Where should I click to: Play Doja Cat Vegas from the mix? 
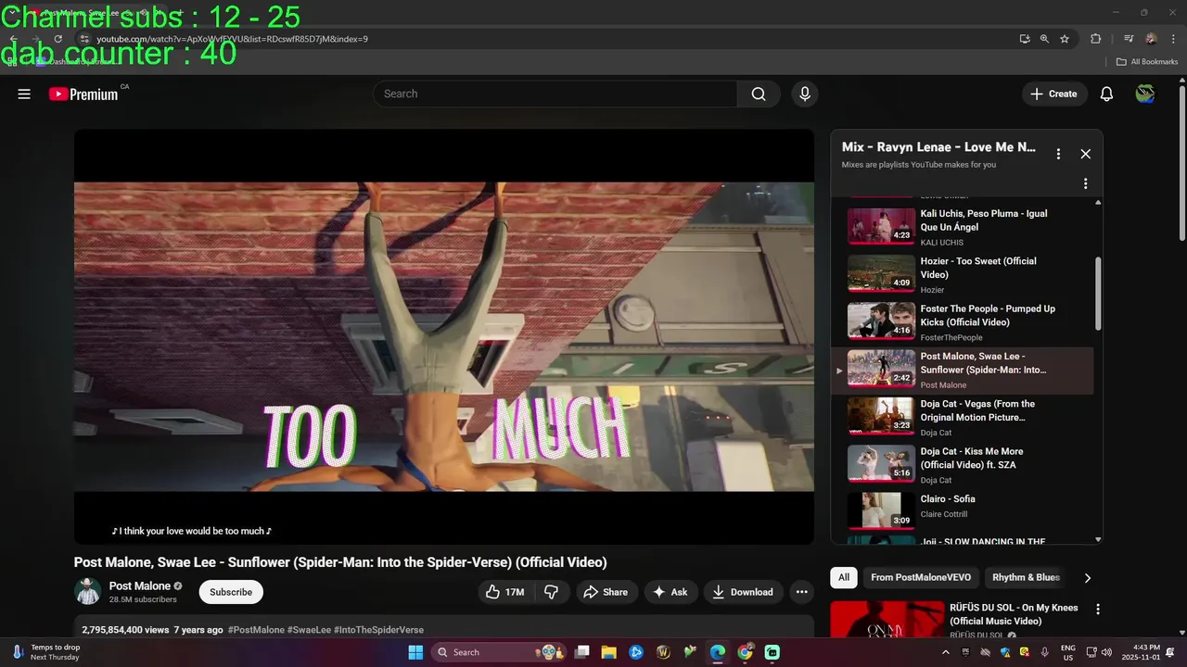962,418
